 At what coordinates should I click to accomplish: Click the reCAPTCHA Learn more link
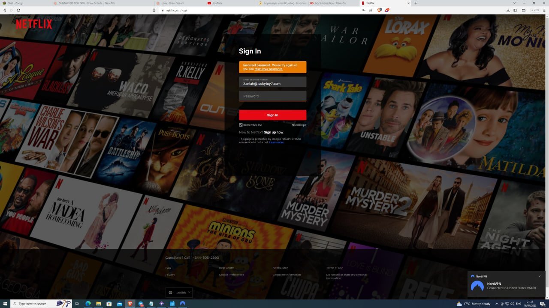tap(277, 142)
